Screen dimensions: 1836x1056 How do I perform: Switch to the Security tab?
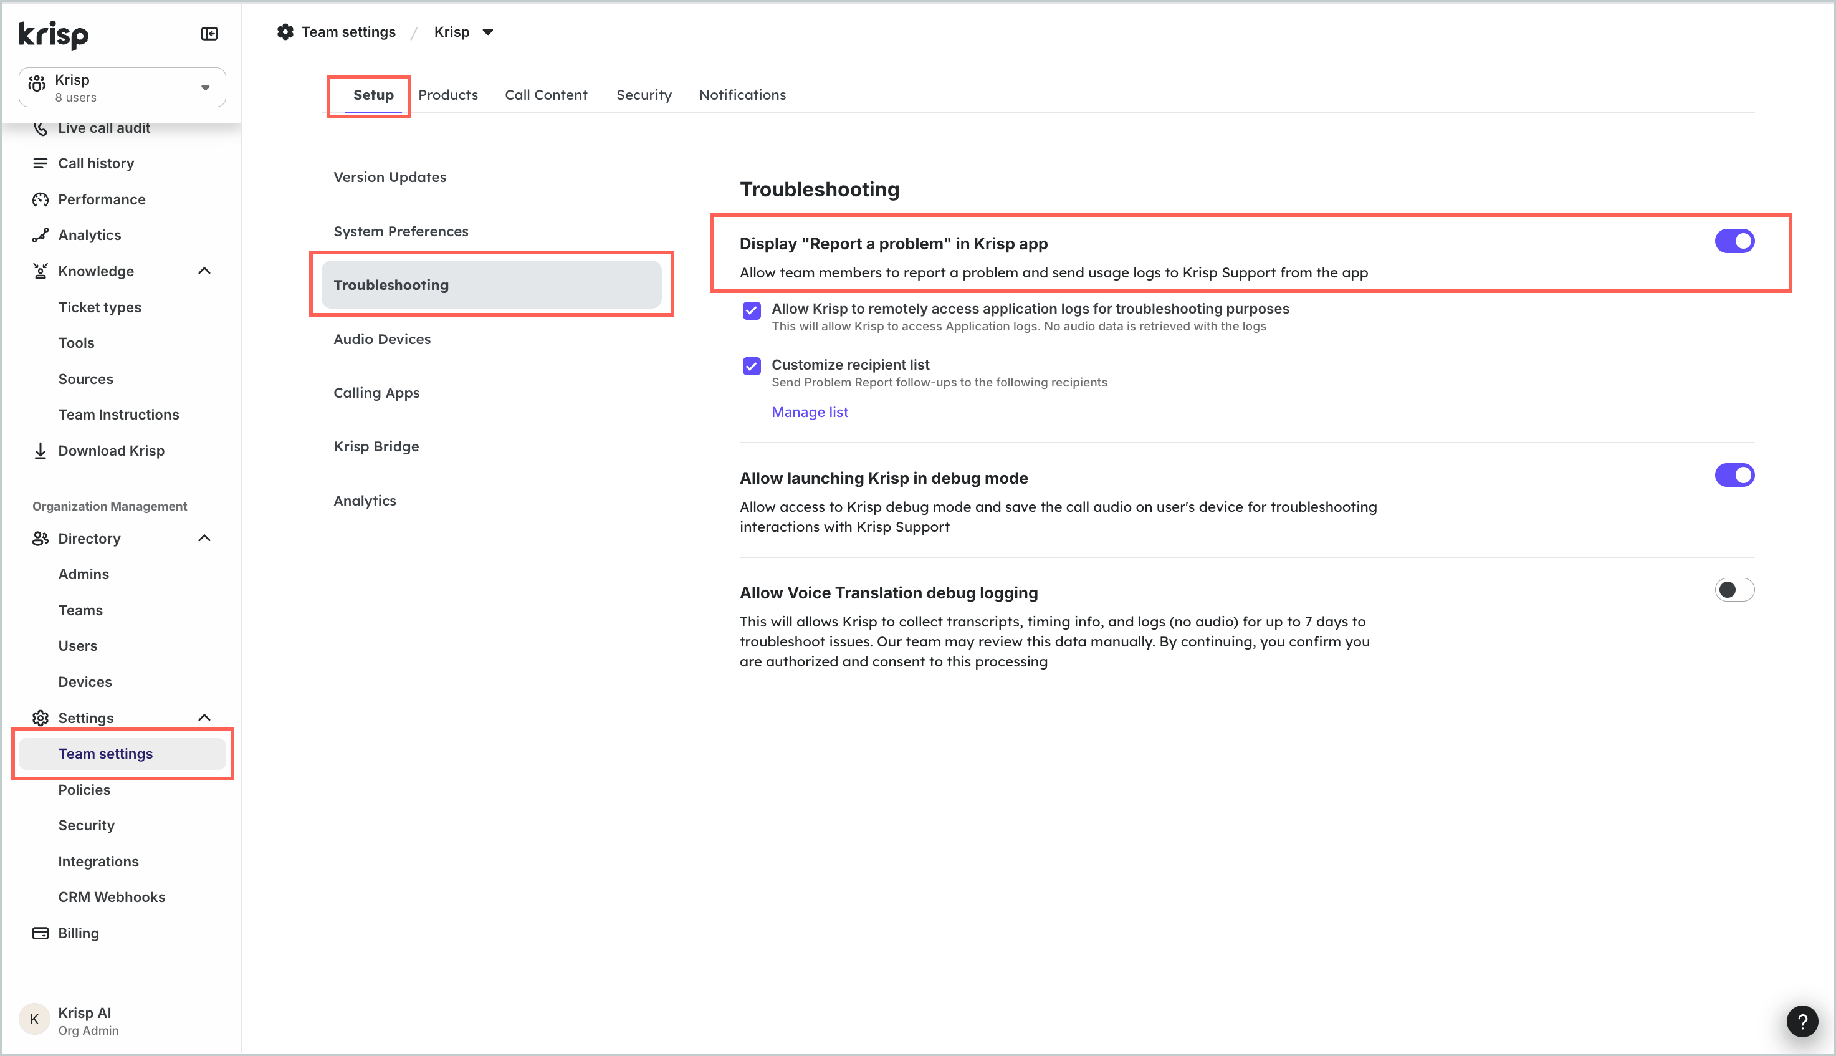(644, 95)
